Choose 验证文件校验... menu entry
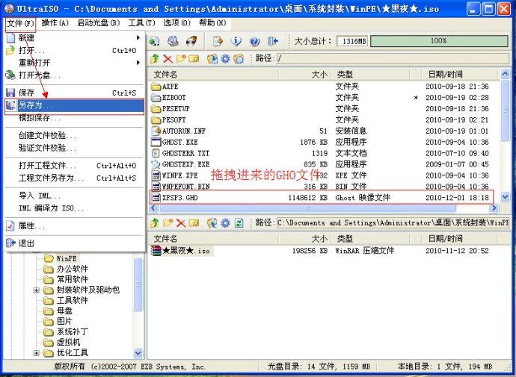This screenshot has height=377, width=516. click(75, 148)
